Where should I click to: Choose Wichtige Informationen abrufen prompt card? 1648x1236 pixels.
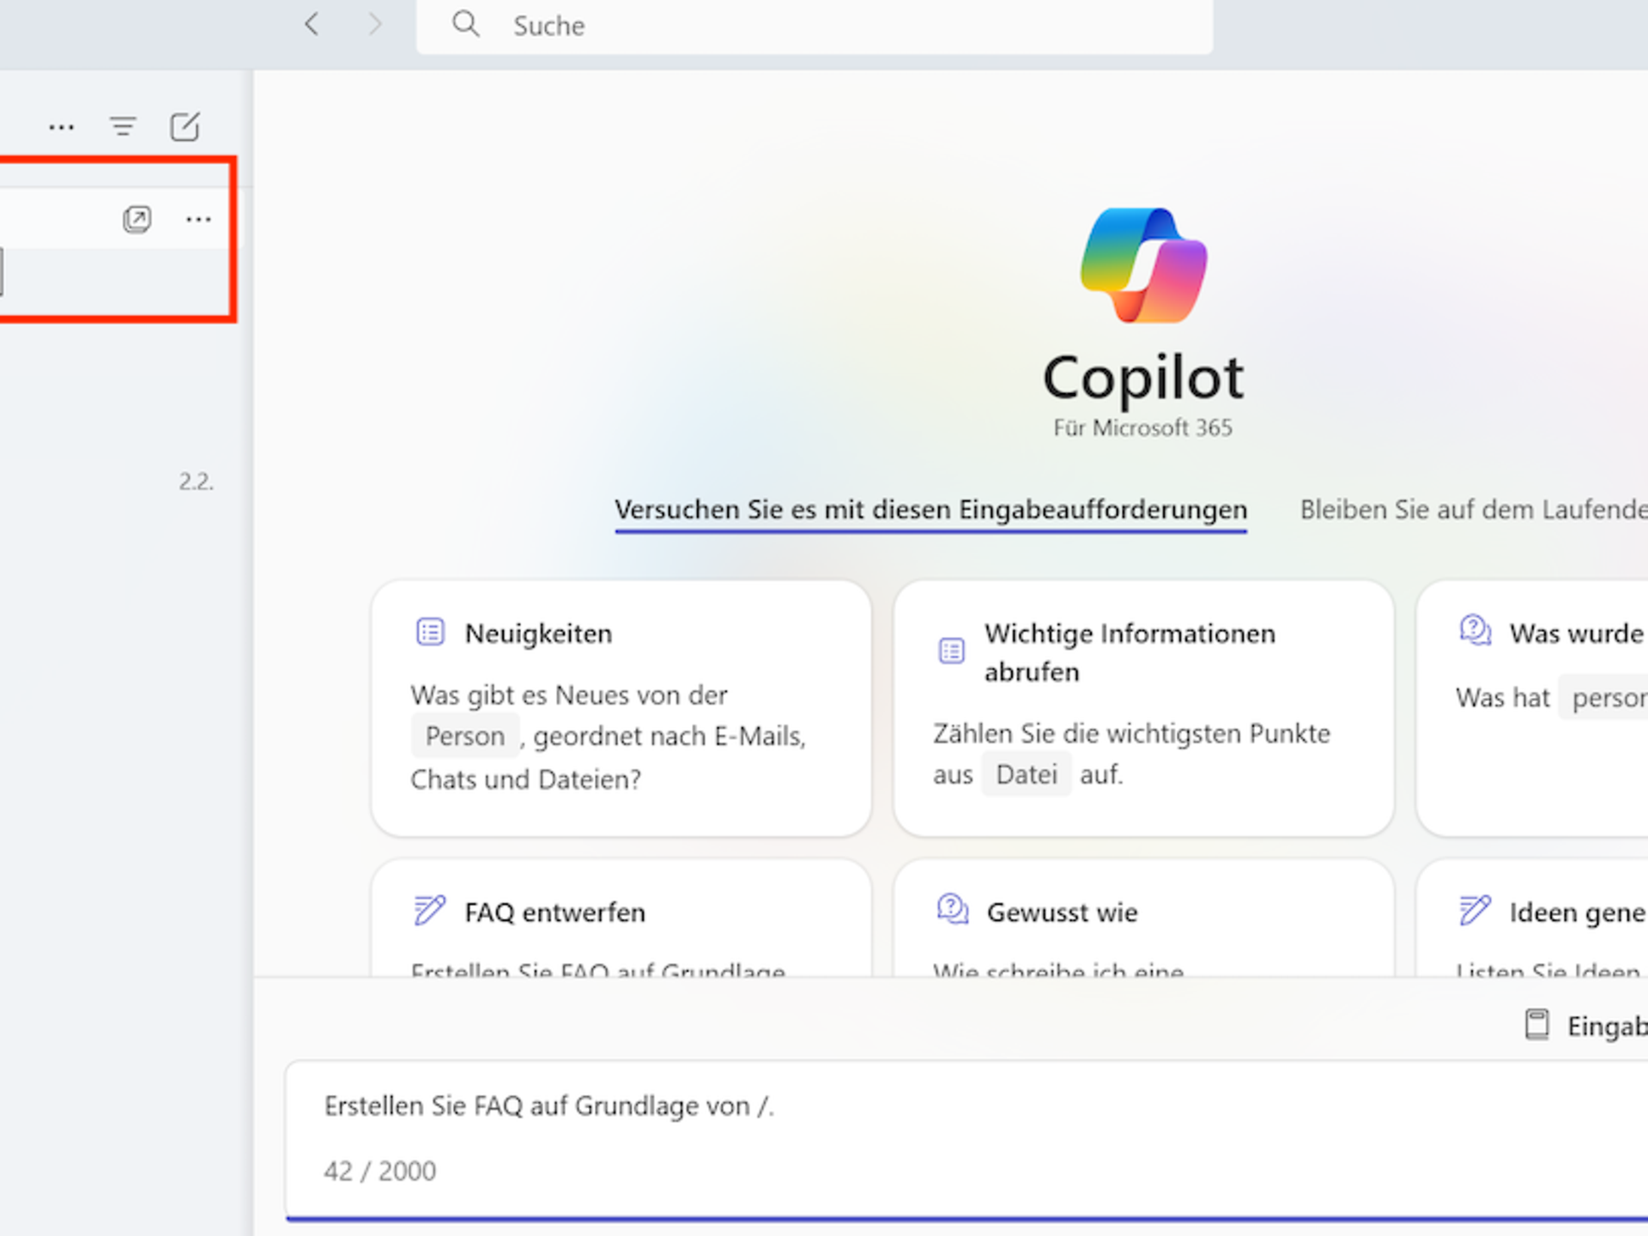pyautogui.click(x=1142, y=708)
